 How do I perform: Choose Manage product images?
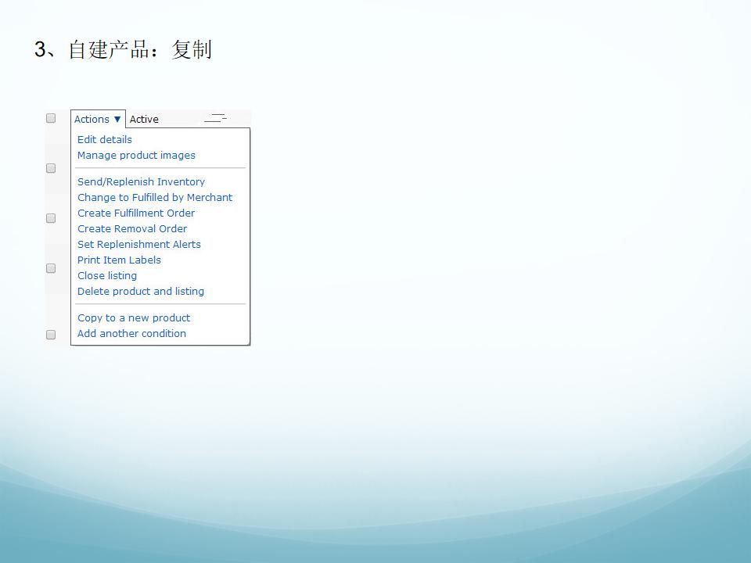click(x=136, y=155)
